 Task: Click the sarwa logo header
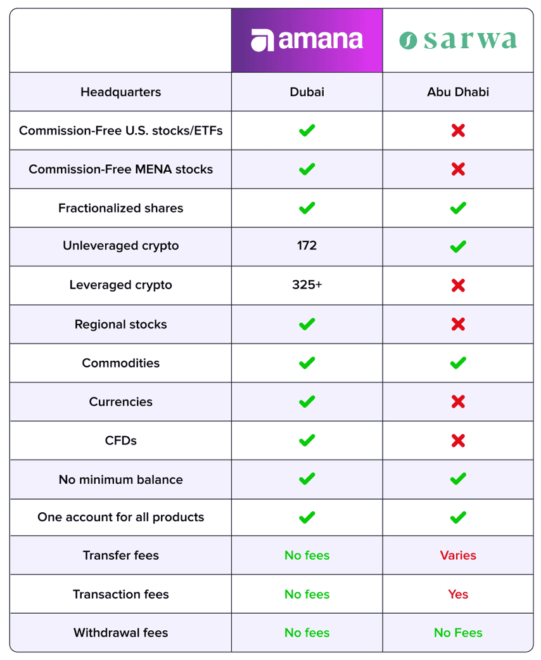point(458,41)
